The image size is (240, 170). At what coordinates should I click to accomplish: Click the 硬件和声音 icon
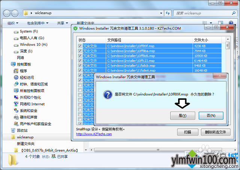pyautogui.click(x=16, y=117)
